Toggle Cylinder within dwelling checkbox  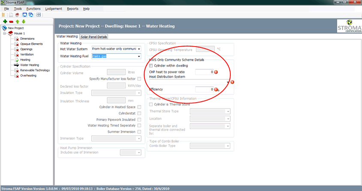(x=151, y=65)
